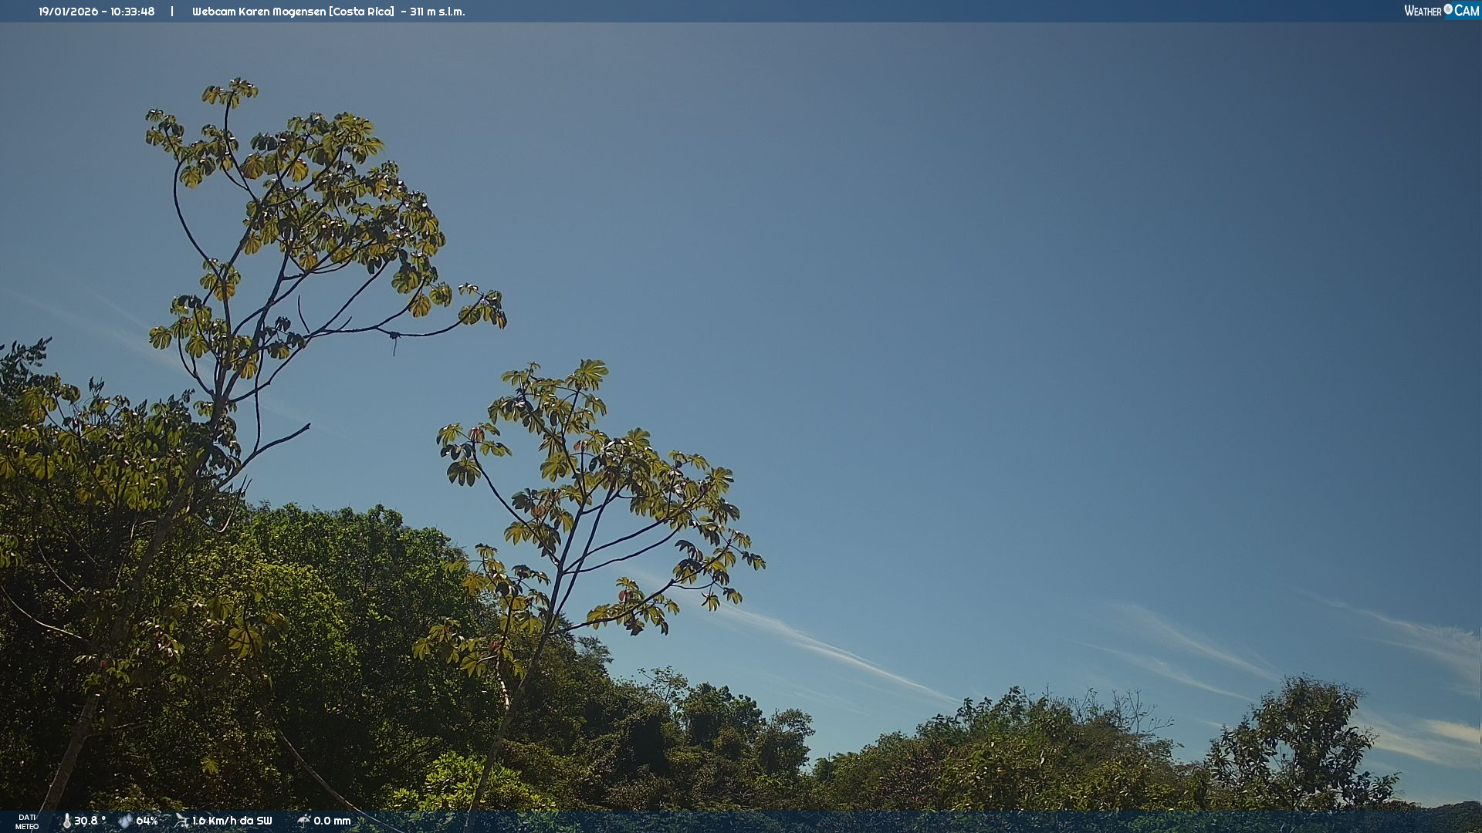The image size is (1482, 833).
Task: Click the wind vane speed icon
Action: (181, 821)
